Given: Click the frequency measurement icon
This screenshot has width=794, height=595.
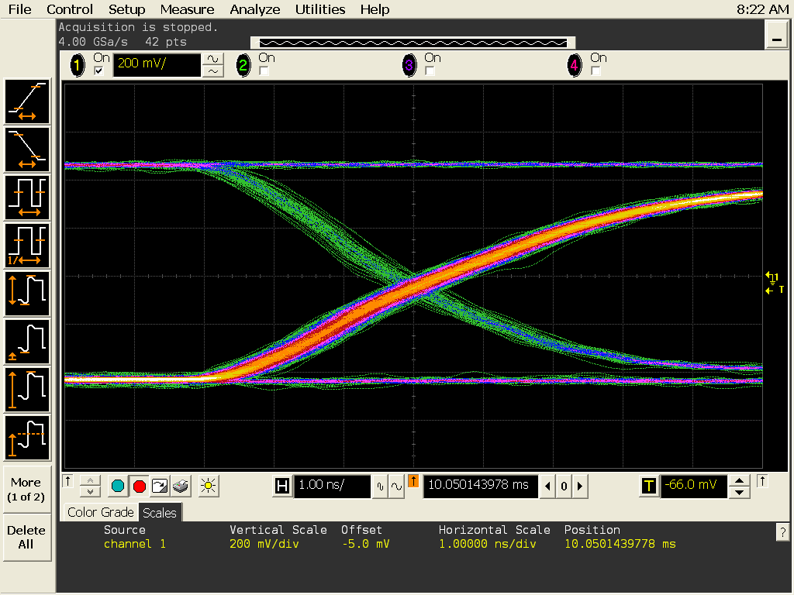Looking at the screenshot, I should point(28,246).
